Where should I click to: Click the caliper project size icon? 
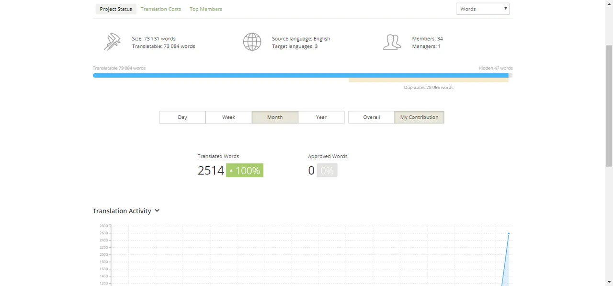tap(112, 42)
